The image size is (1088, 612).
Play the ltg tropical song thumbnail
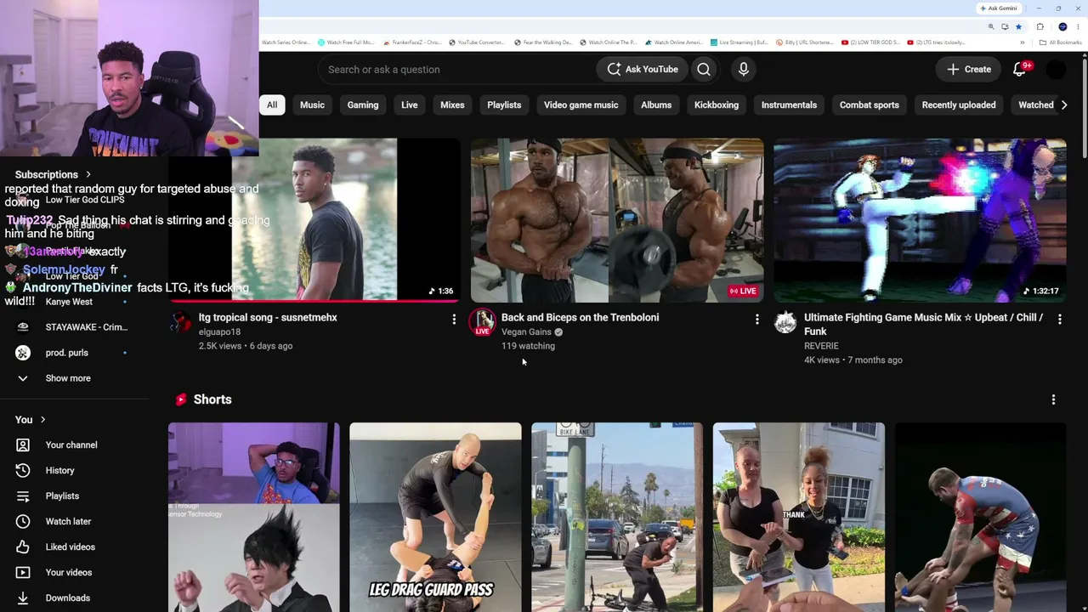[314, 220]
